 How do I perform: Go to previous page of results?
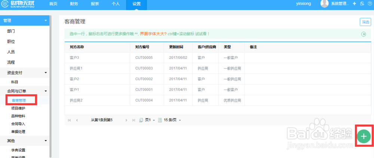(77, 120)
